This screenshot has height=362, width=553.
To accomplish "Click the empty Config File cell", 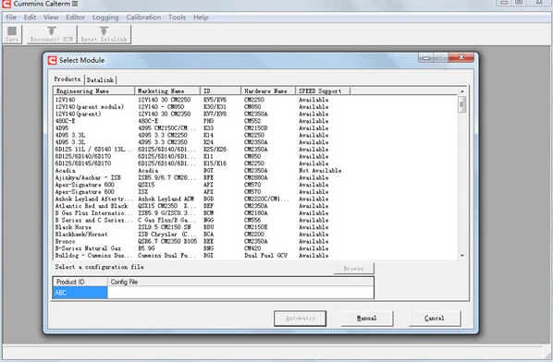I will 240,293.
